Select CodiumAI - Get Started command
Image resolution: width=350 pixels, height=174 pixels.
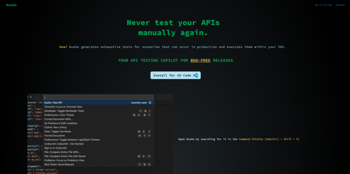click(x=98, y=144)
